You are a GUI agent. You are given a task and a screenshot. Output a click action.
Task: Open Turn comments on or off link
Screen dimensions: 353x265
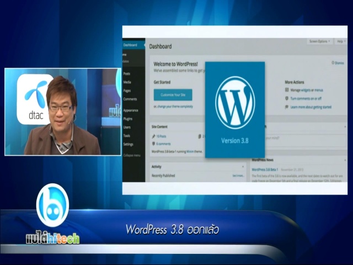coord(306,98)
